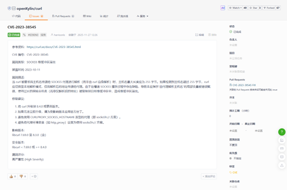Change the 不置顶 pin option
This screenshot has height=190, width=287.
coord(233,145)
